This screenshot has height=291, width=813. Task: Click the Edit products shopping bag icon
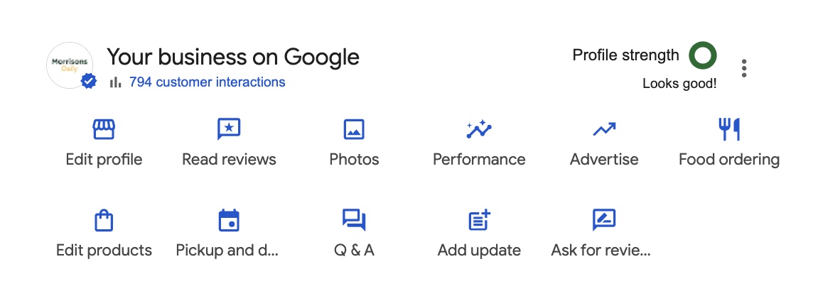104,221
